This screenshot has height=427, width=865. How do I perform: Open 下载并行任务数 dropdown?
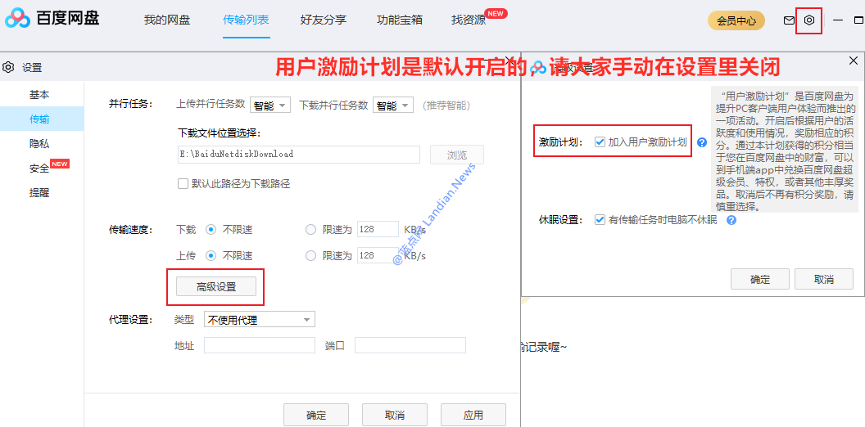coord(393,105)
